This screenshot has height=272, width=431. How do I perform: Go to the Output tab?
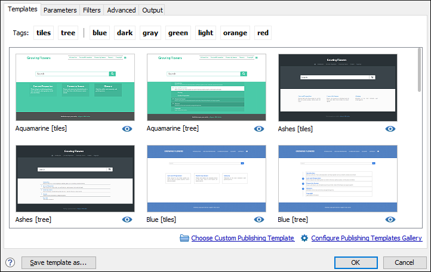152,10
